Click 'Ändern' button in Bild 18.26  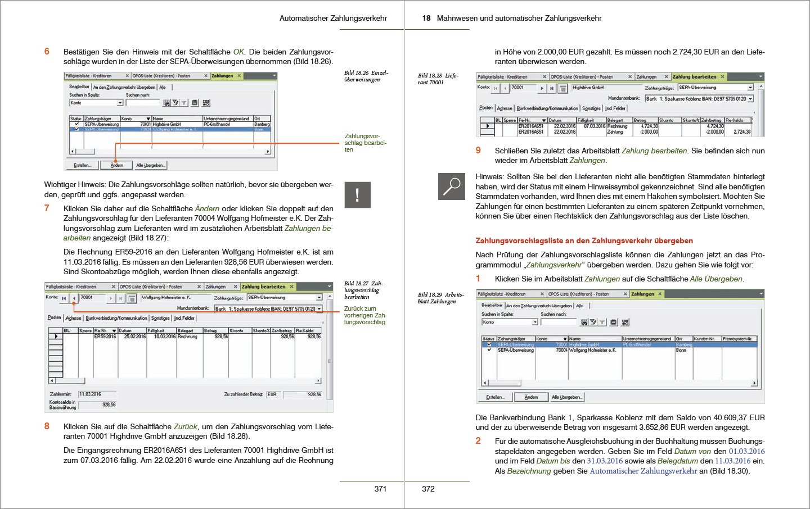coord(116,165)
